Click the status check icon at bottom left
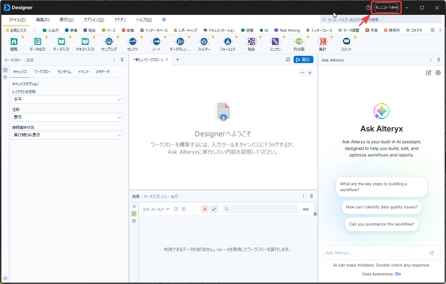 click(5, 278)
